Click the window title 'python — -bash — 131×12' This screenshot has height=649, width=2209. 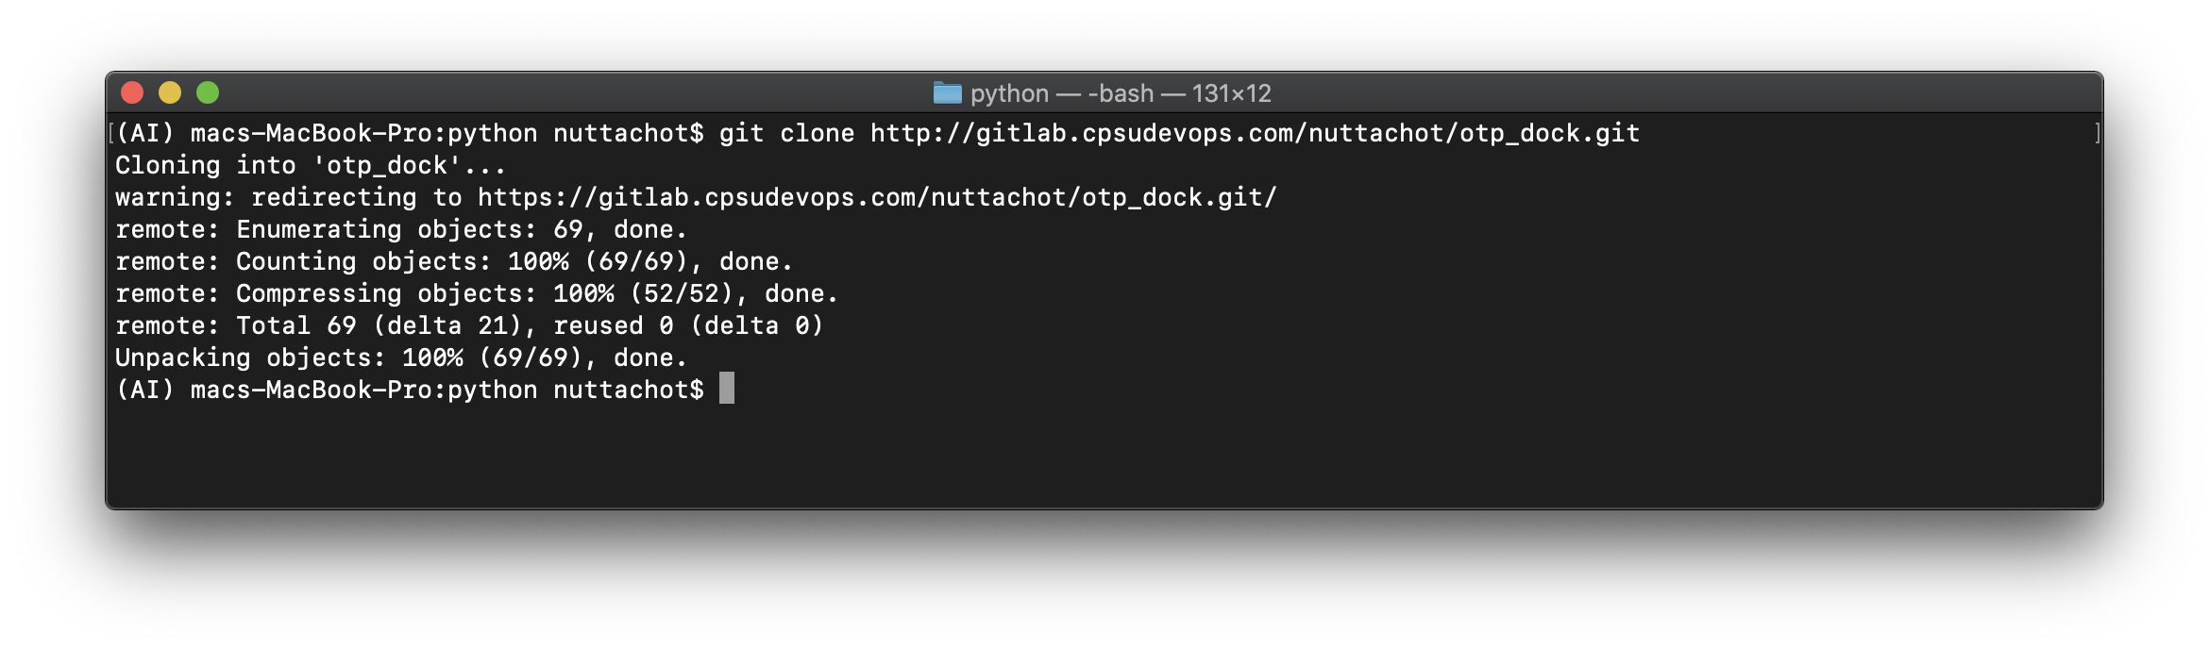coord(1121,93)
